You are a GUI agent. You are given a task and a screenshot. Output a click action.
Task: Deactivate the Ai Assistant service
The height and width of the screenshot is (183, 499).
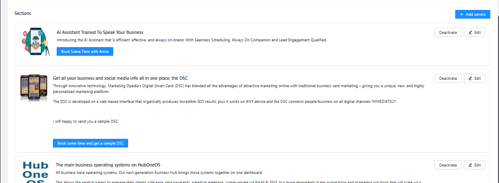(x=448, y=32)
